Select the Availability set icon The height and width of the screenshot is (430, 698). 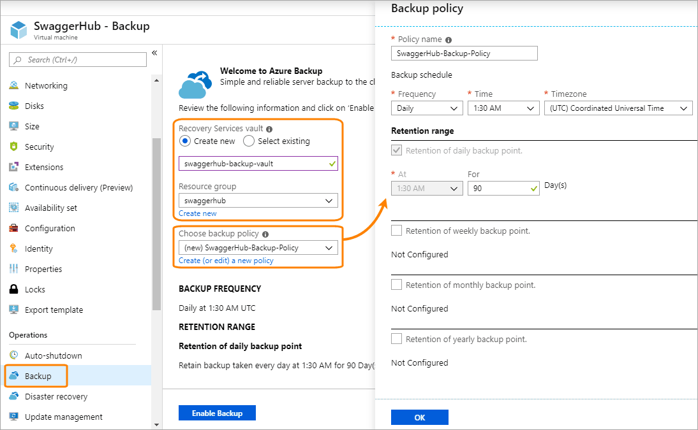coord(14,208)
